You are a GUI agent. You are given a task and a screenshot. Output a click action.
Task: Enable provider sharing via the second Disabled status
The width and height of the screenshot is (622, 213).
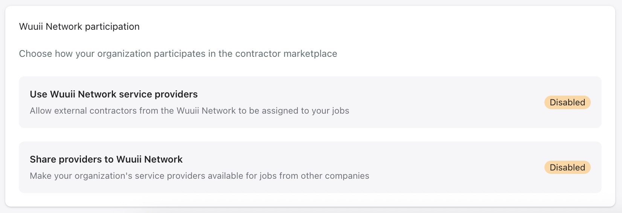pos(567,167)
